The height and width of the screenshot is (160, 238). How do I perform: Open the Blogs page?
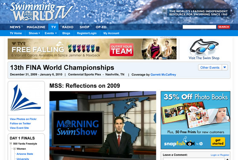tap(66, 33)
